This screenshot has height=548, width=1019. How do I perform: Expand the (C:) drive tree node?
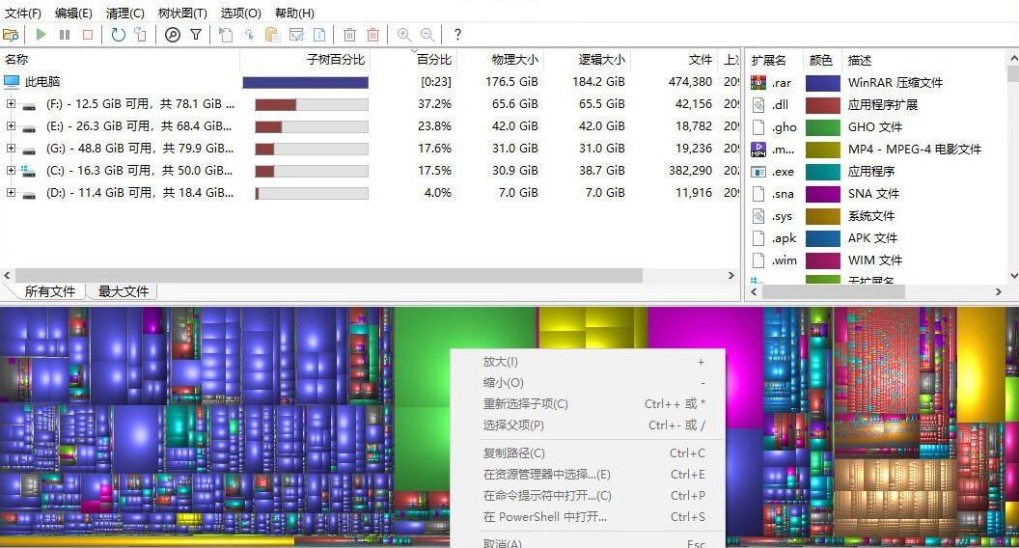(12, 170)
